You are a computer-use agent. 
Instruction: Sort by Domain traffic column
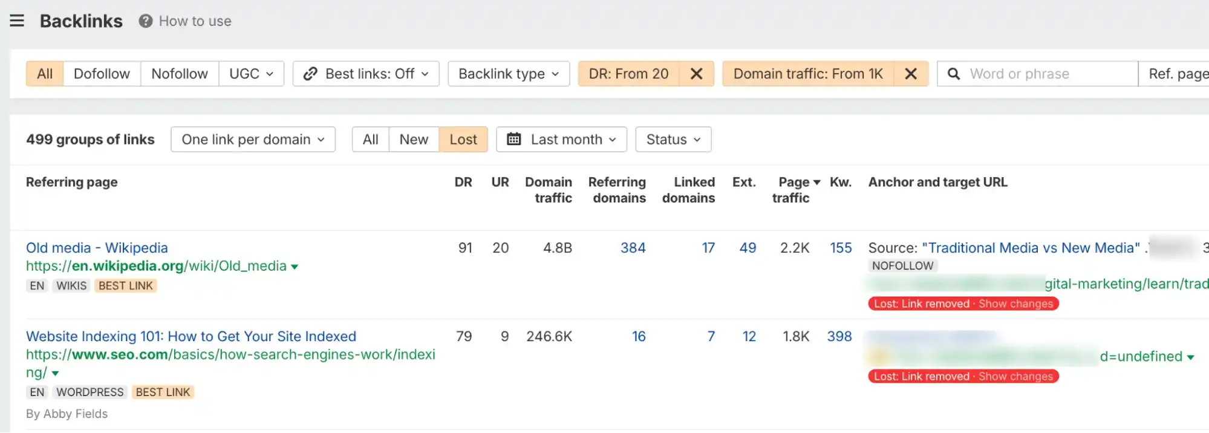pyautogui.click(x=549, y=190)
